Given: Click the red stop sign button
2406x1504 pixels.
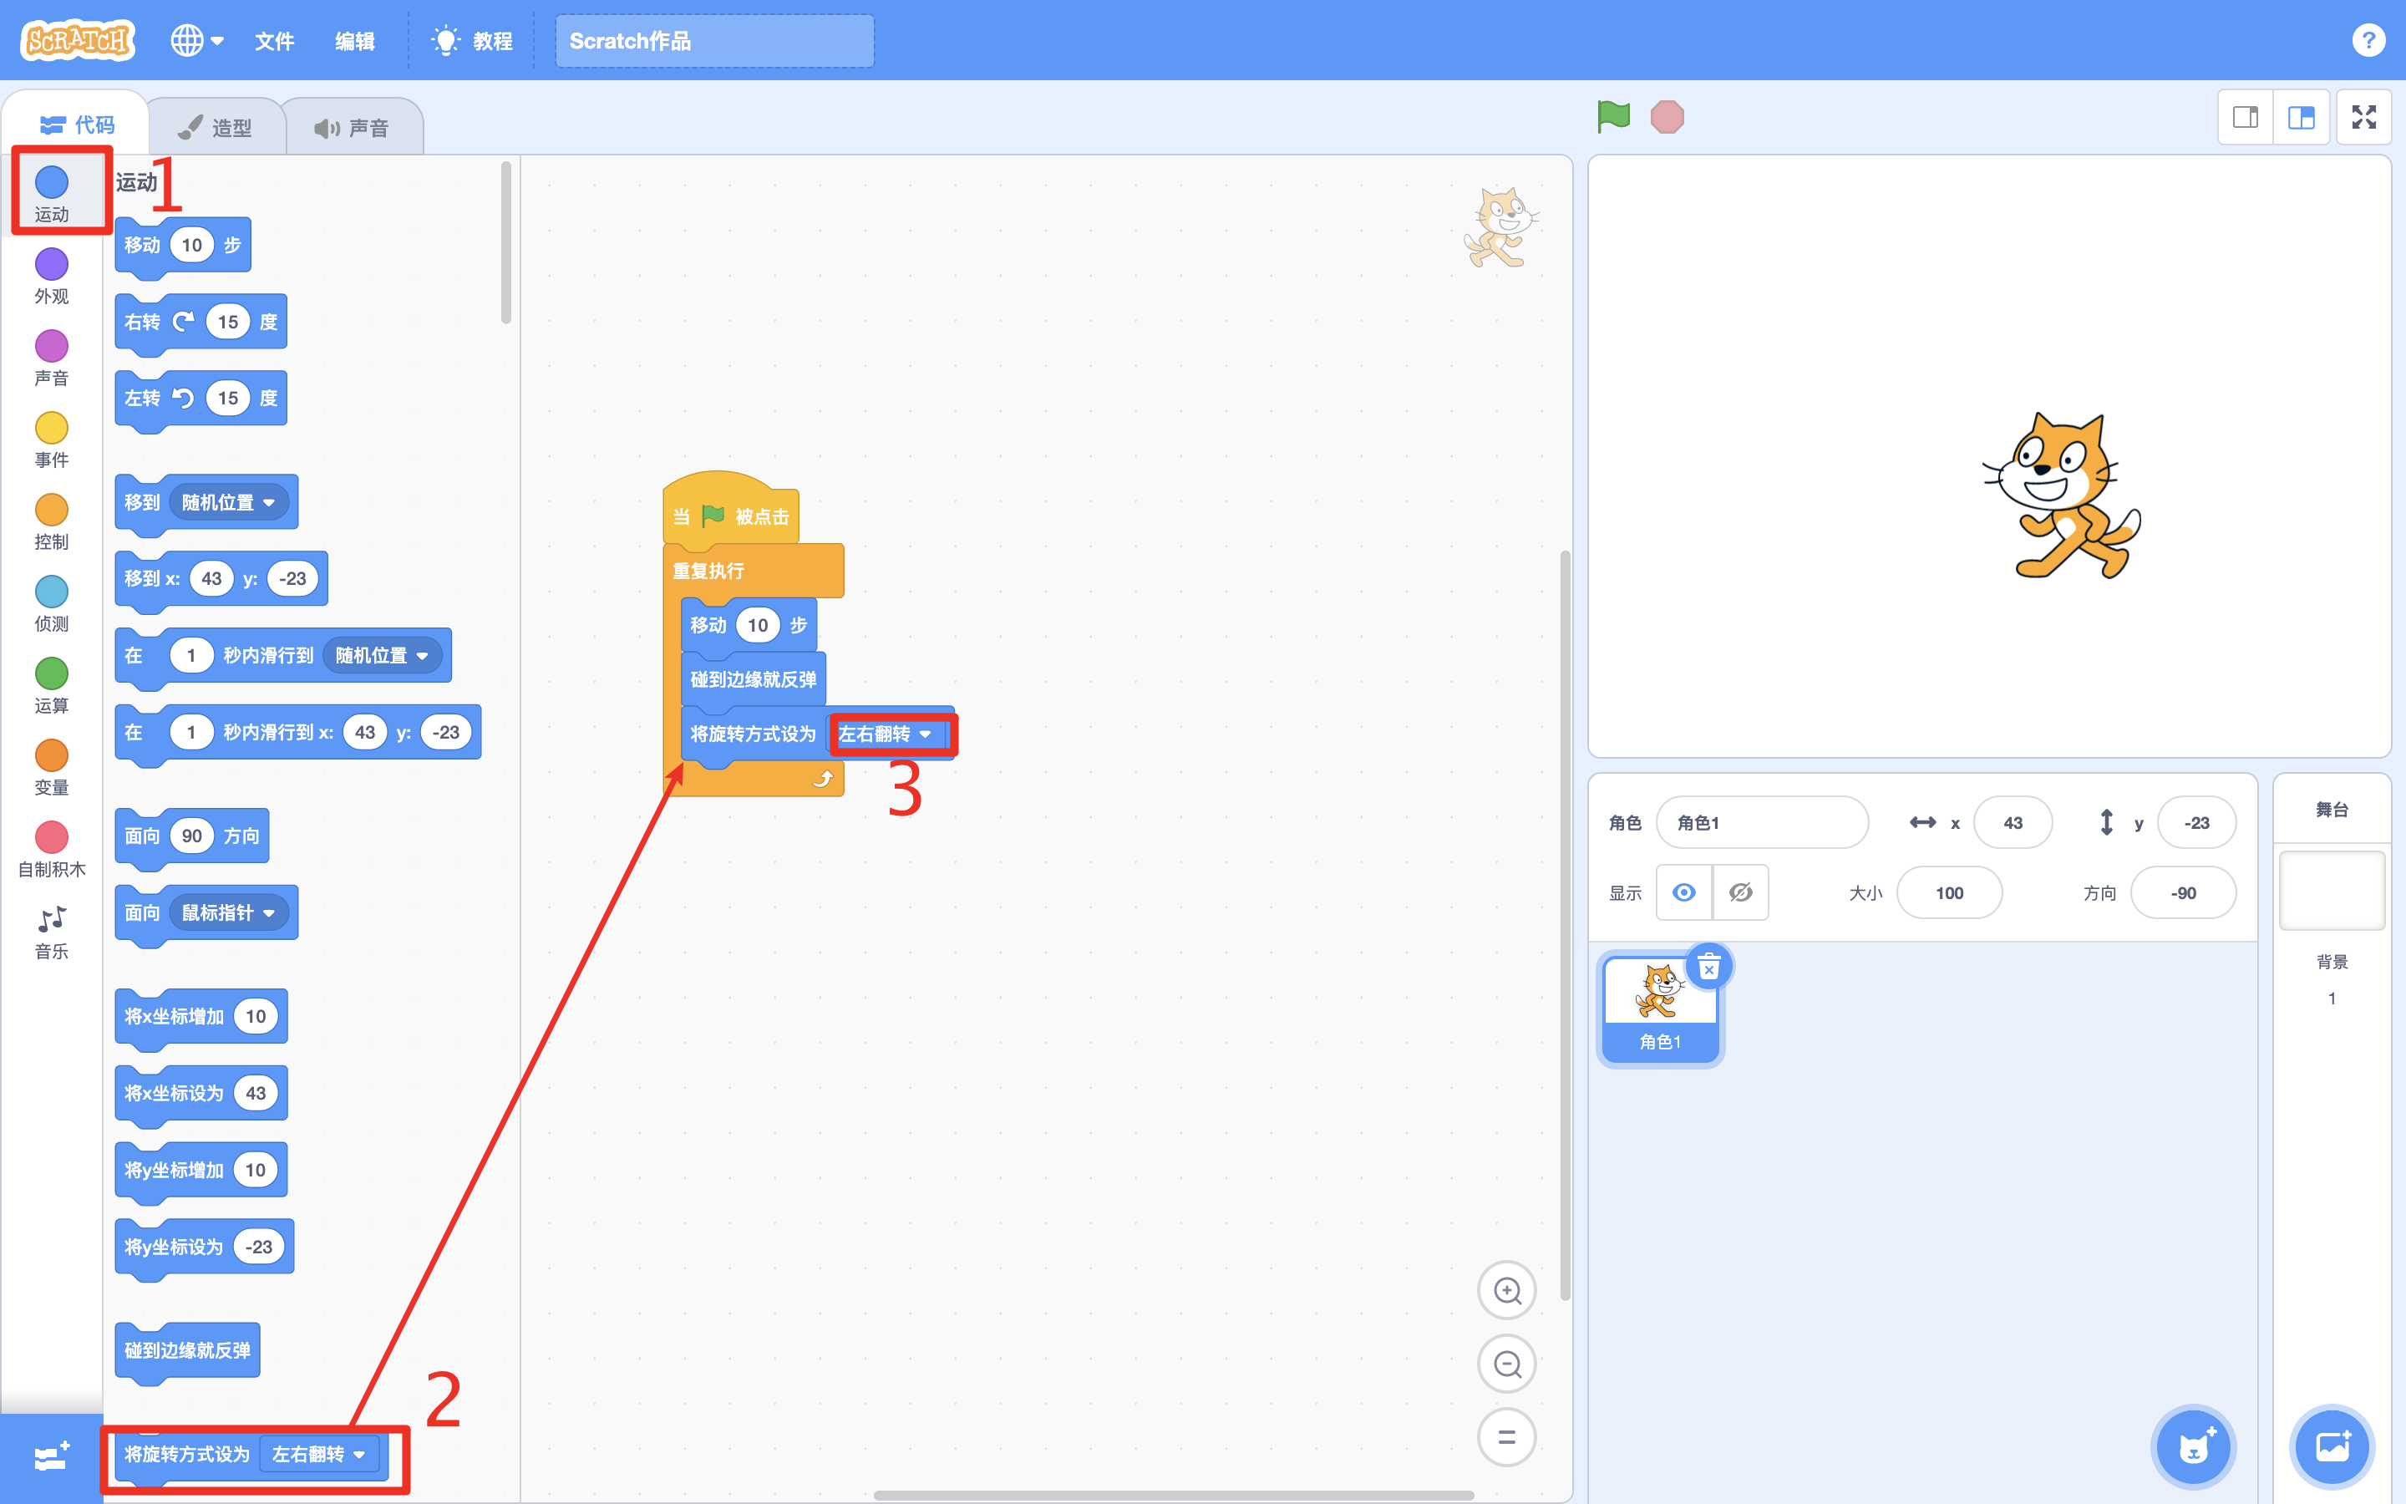Looking at the screenshot, I should [x=1667, y=117].
